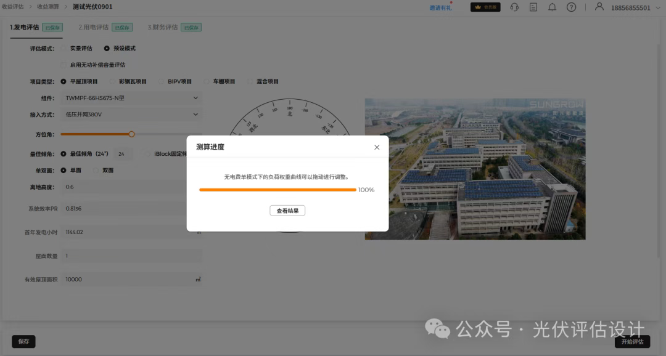Open the document list icon in header

pyautogui.click(x=533, y=7)
